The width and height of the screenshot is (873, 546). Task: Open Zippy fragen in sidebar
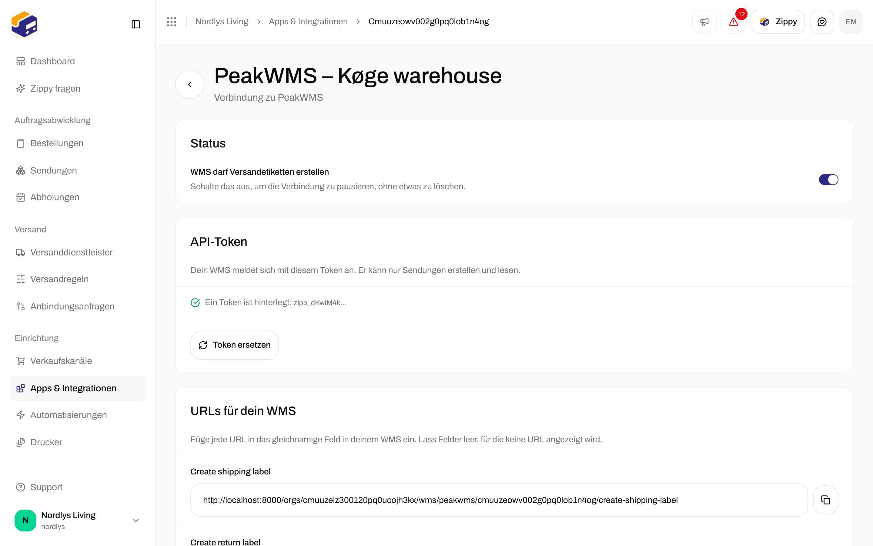(78, 89)
